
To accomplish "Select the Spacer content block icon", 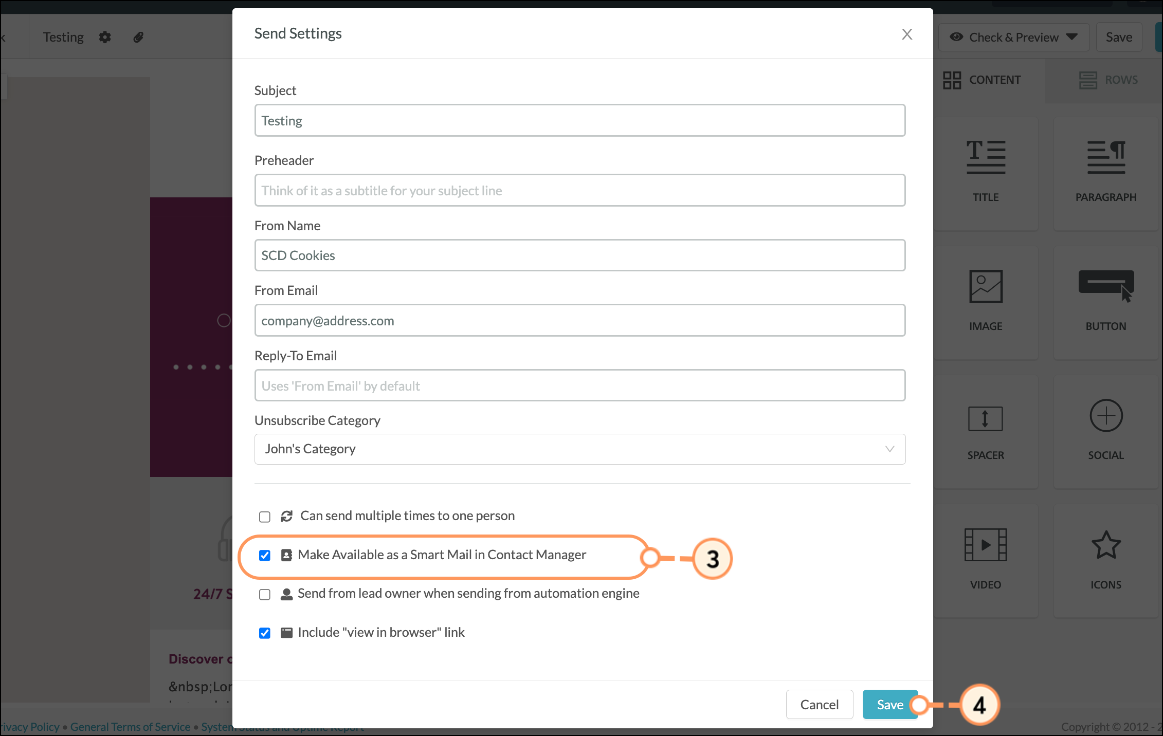I will pyautogui.click(x=986, y=418).
